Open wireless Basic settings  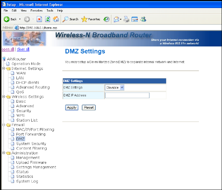[21, 101]
